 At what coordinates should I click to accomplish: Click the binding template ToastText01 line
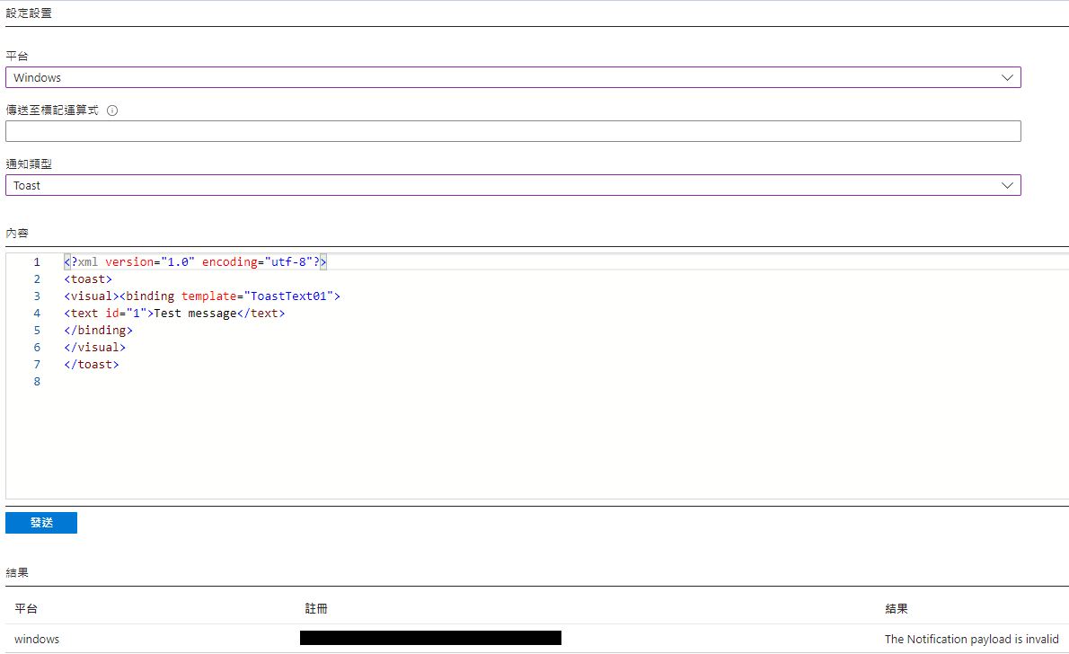[x=202, y=296]
